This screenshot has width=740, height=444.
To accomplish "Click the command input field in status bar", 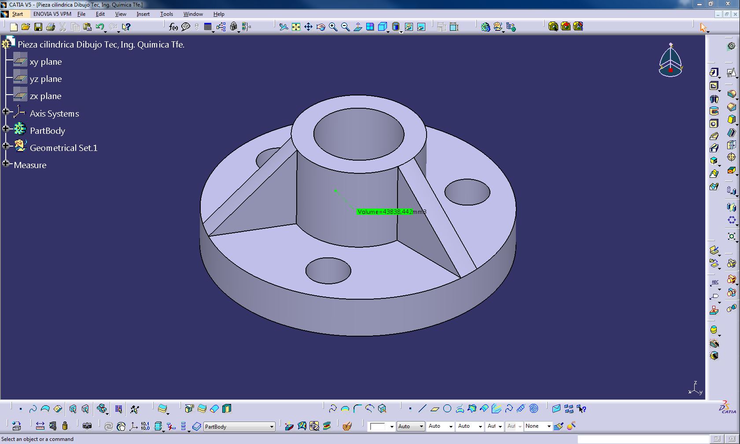I will (x=643, y=439).
